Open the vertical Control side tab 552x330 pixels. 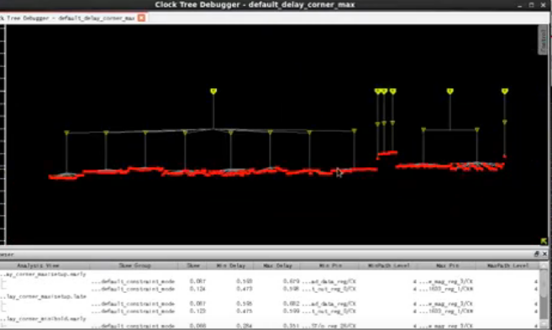pyautogui.click(x=543, y=39)
